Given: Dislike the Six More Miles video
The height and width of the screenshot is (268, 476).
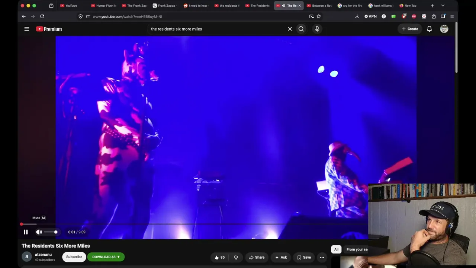Looking at the screenshot, I should 236,257.
